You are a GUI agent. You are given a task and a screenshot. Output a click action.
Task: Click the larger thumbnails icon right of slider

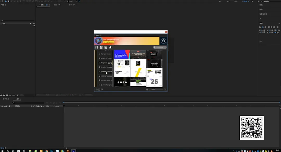click(x=165, y=89)
